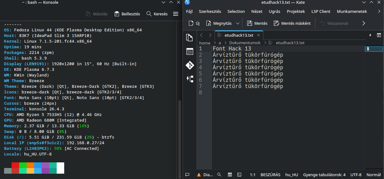The height and width of the screenshot is (179, 384).
Task: Open Search and Replace magnifier in status bar
Action: coord(219,175)
